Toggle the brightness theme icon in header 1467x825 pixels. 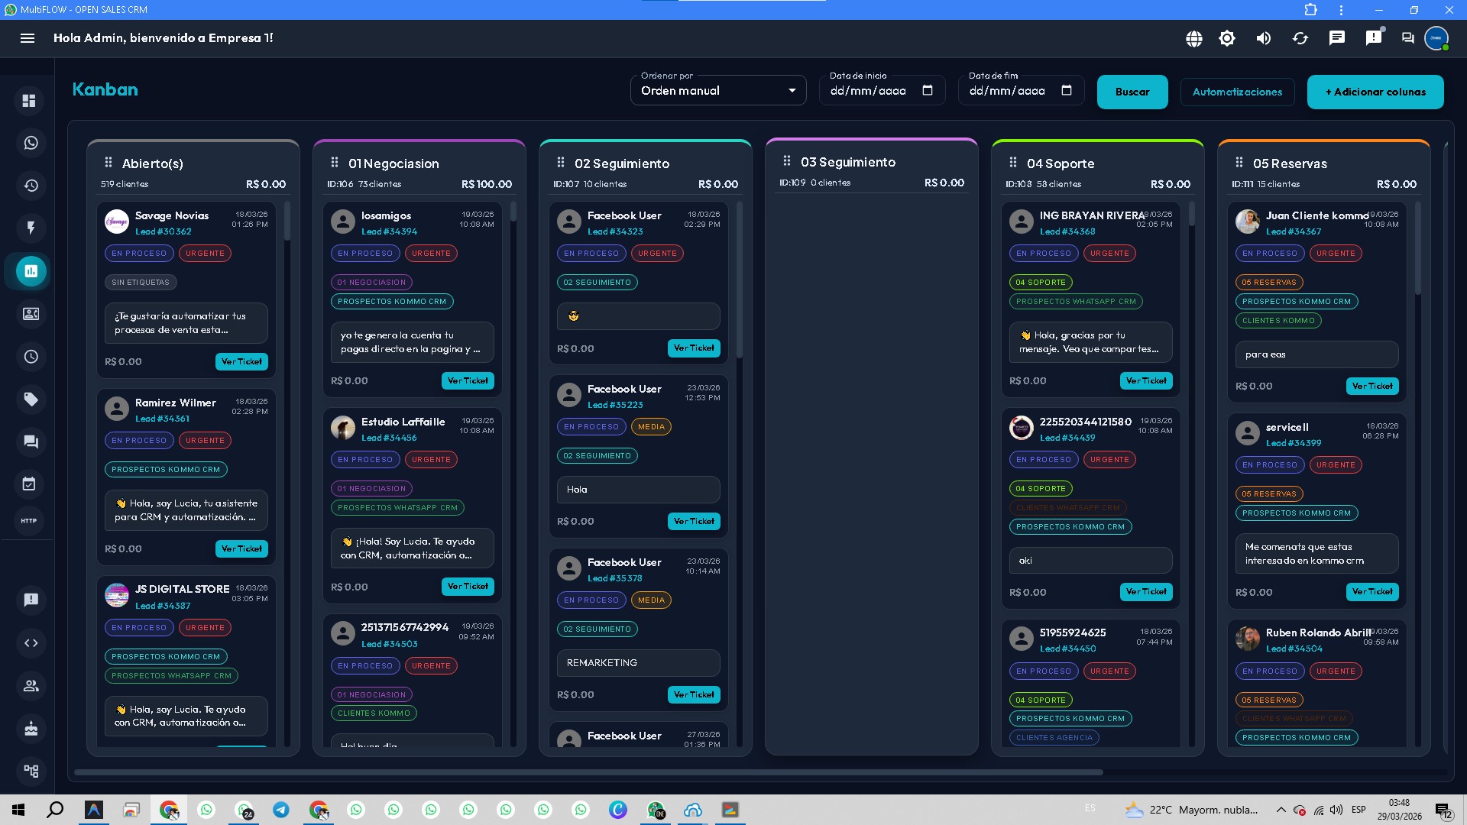coord(1227,38)
